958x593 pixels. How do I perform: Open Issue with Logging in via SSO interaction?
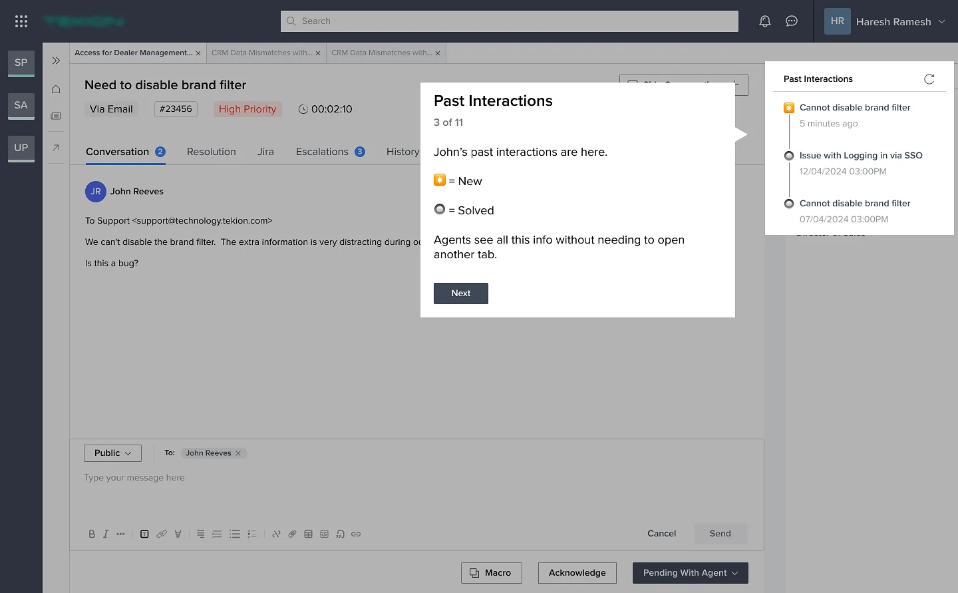coord(861,156)
